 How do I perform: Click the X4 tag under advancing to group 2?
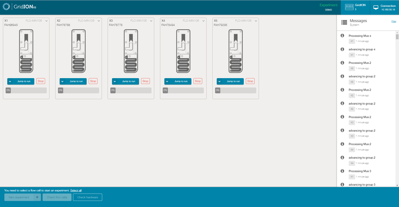click(x=352, y=163)
